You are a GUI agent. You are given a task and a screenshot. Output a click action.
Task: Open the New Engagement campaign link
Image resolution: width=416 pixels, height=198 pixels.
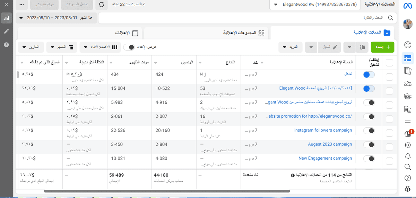pyautogui.click(x=325, y=158)
